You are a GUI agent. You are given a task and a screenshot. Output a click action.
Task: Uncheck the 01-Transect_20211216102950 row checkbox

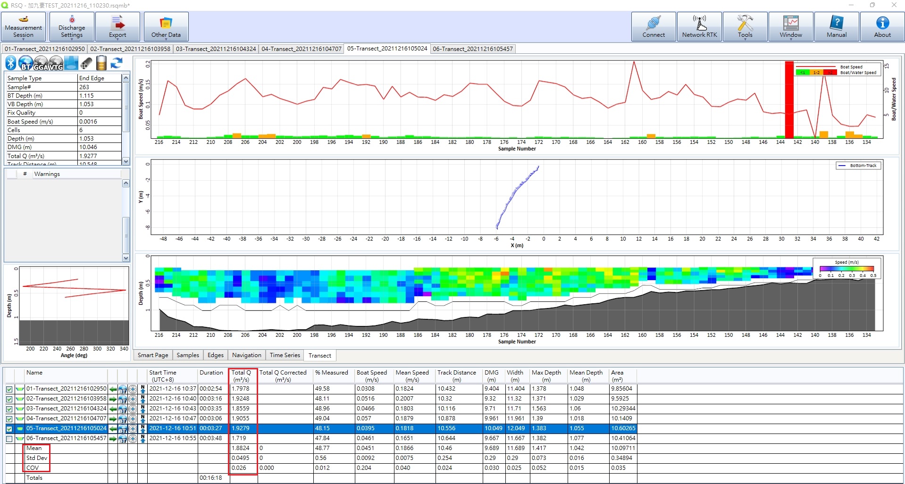tap(9, 389)
